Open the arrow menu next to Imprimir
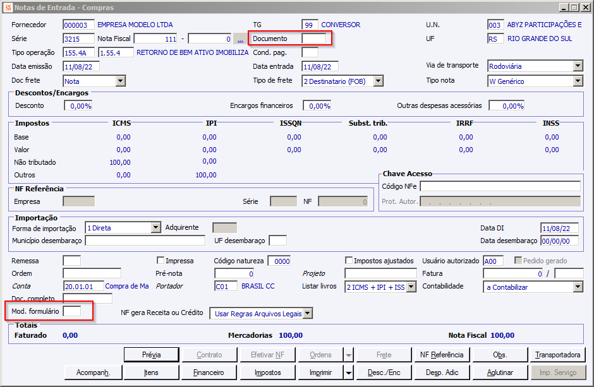The image size is (594, 387). coord(349,372)
